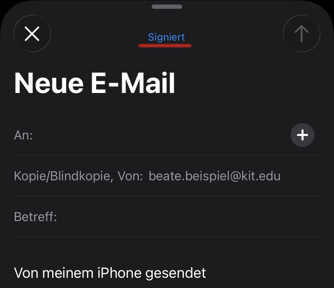The image size is (334, 288).
Task: Add a contact with the plus icon
Action: (x=302, y=135)
